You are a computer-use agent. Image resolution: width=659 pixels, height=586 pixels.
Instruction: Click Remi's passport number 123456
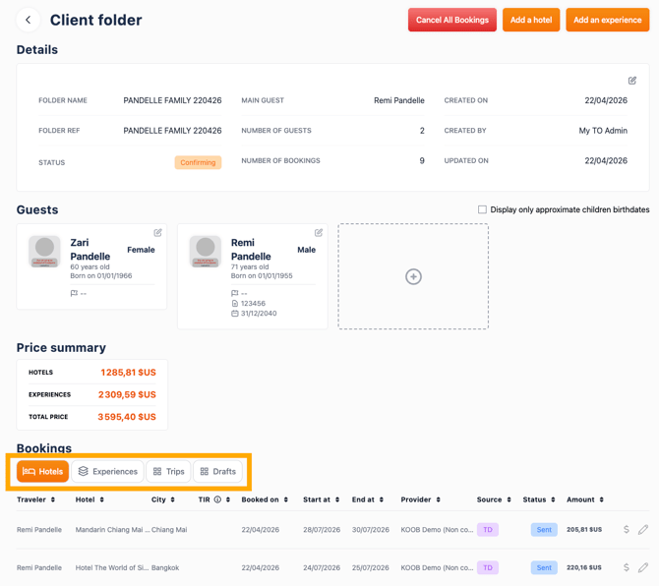coord(253,303)
